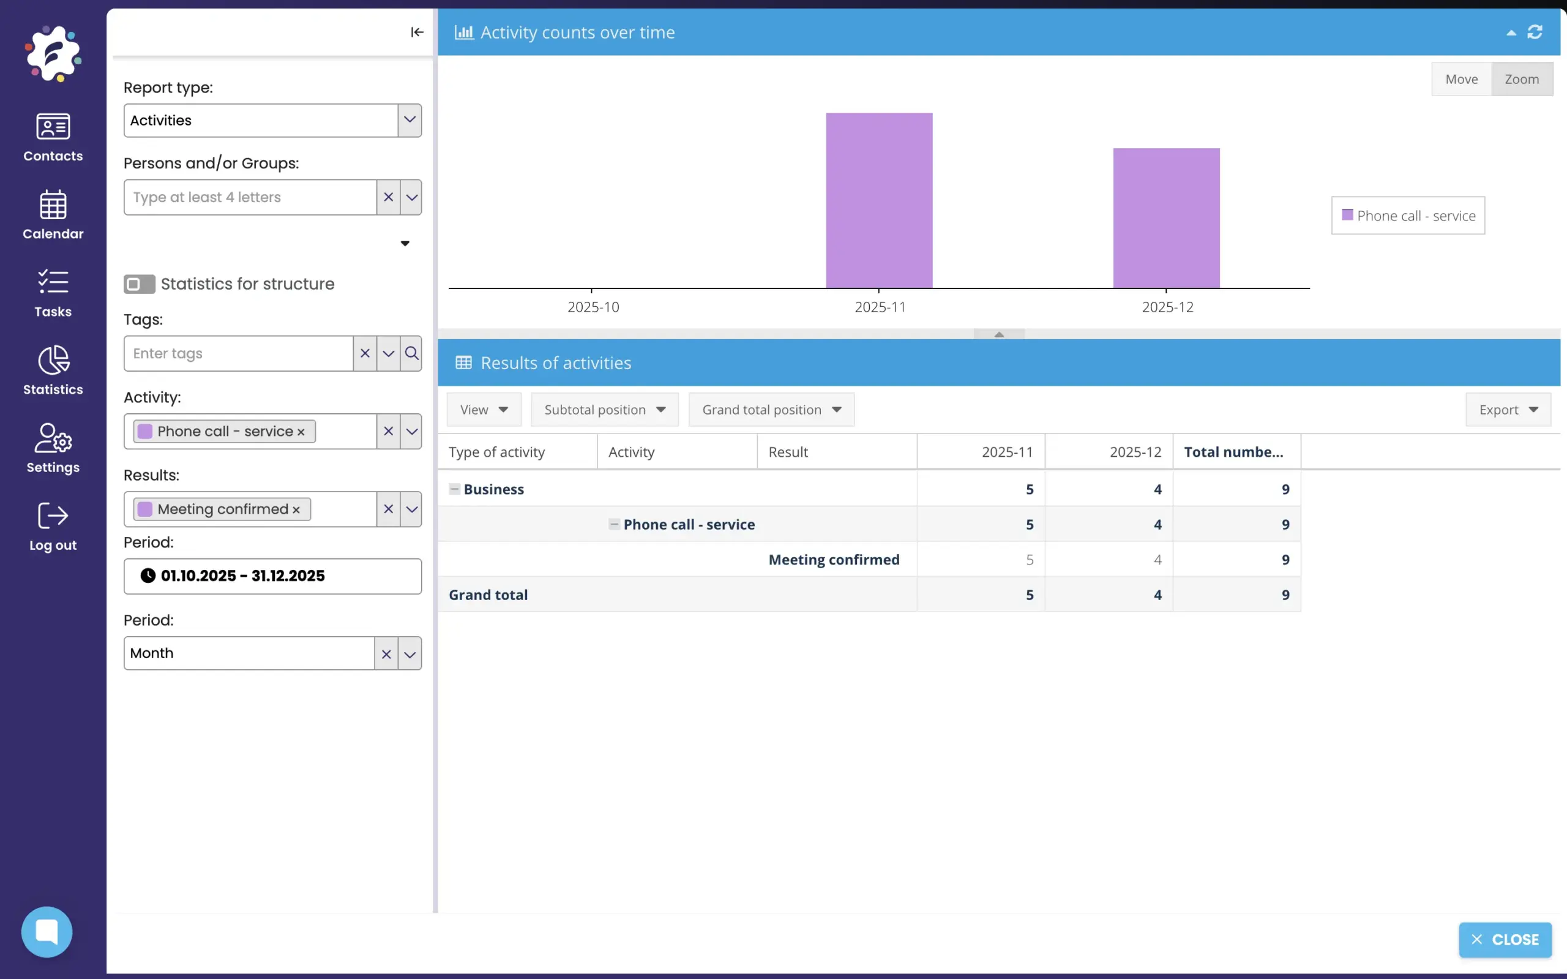
Task: Open the Contacts section in the sidebar
Action: click(x=53, y=137)
